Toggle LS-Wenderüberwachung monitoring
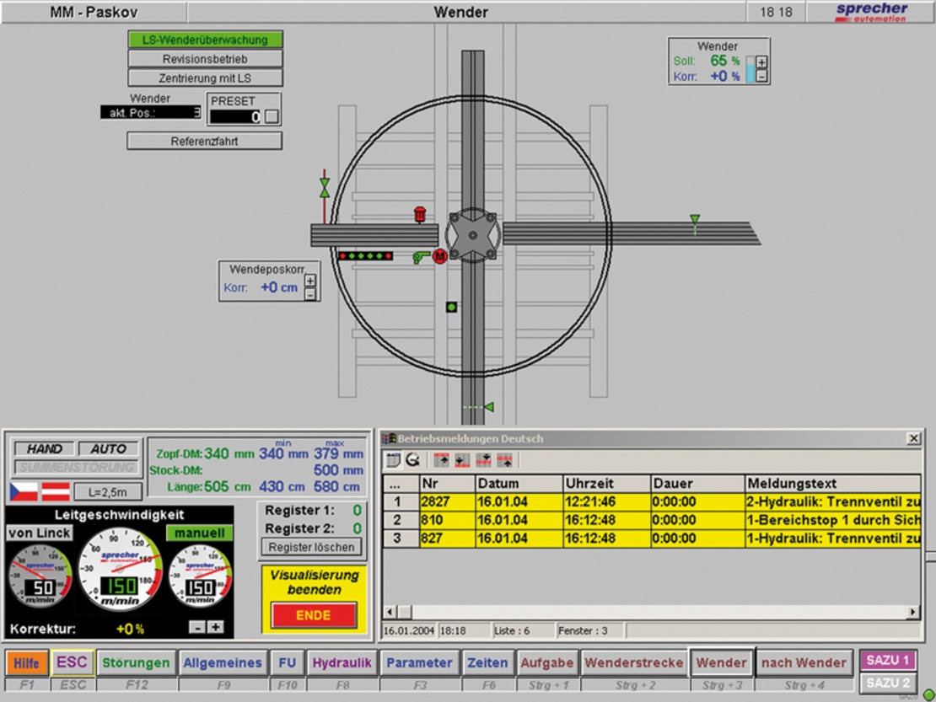Image resolution: width=936 pixels, height=702 pixels. coord(205,40)
